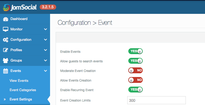Select the Event Settings sidebar link
The width and height of the screenshot is (205, 105).
[21, 99]
